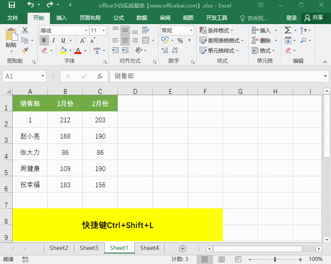Image resolution: width=331 pixels, height=264 pixels.
Task: Expand the Name Box dropdown
Action: pyautogui.click(x=42, y=76)
